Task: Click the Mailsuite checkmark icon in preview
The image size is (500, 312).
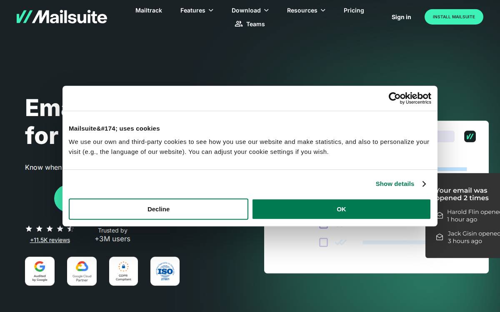Action: click(x=470, y=136)
